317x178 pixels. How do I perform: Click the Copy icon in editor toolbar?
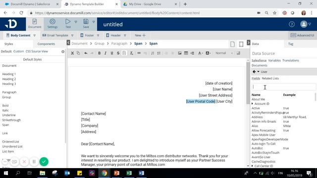(x=78, y=53)
